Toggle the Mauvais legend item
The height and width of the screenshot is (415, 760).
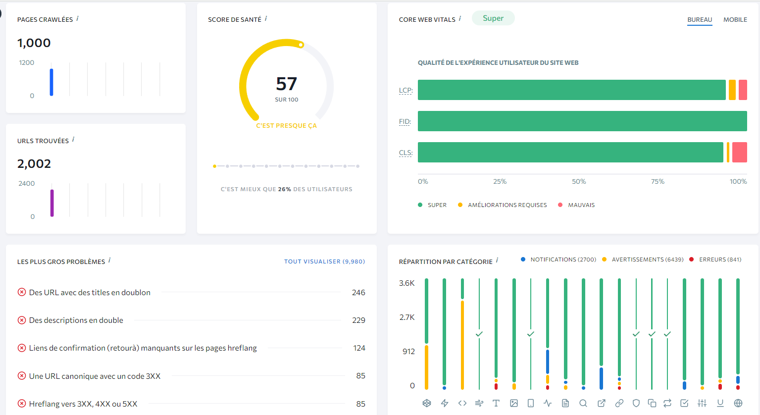(576, 205)
